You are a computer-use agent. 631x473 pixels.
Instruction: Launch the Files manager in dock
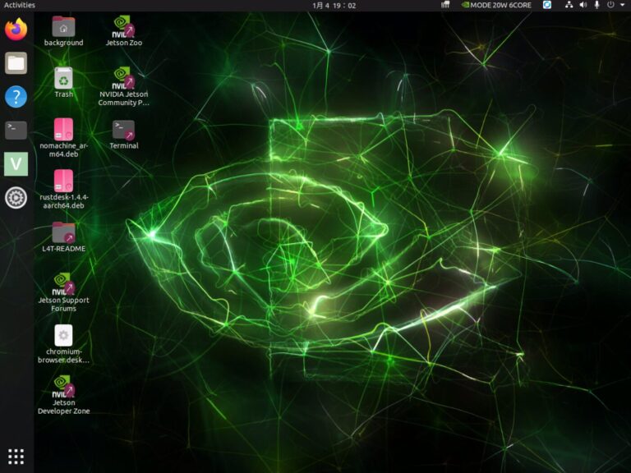click(16, 63)
